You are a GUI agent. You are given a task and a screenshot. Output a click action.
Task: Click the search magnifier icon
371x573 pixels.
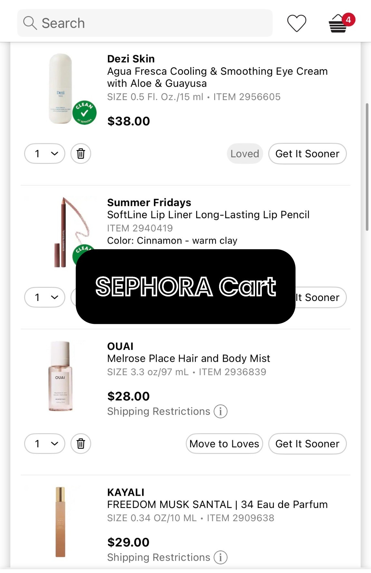coord(30,23)
